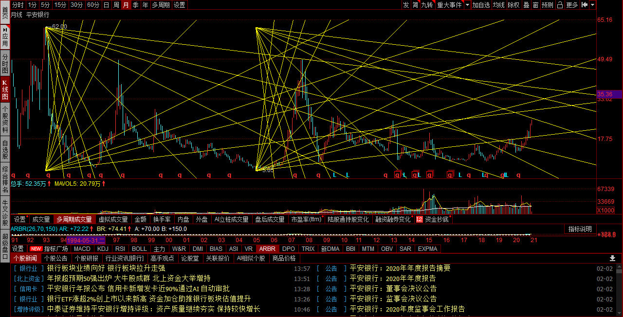Open 应用 in left sidebar
The width and height of the screenshot is (623, 317).
5,37
